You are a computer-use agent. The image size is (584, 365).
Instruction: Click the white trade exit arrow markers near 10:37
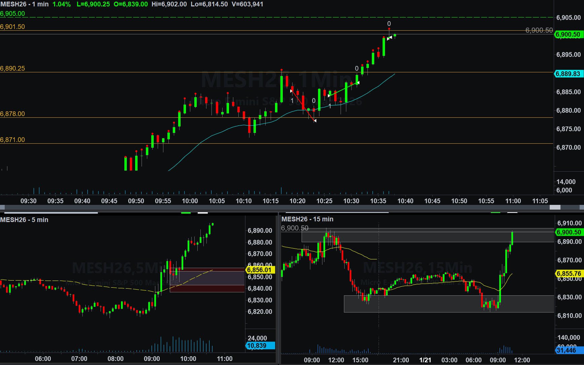(x=389, y=38)
